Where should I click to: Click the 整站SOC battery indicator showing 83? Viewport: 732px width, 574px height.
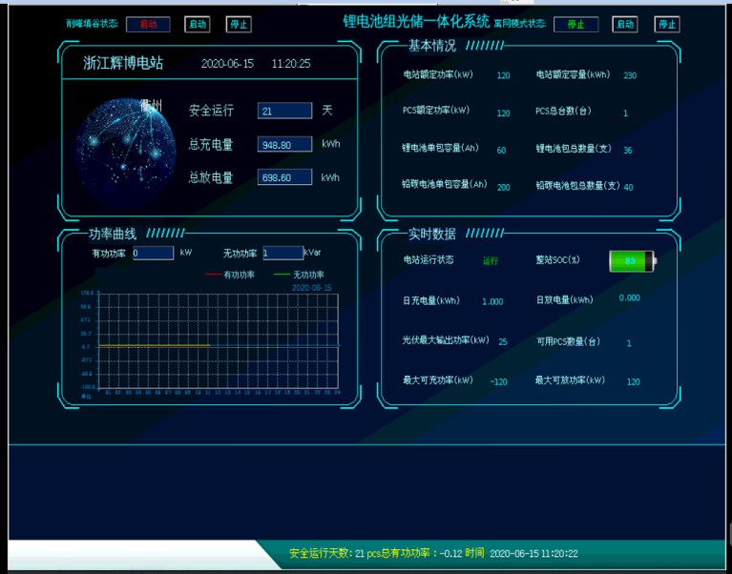pos(633,261)
